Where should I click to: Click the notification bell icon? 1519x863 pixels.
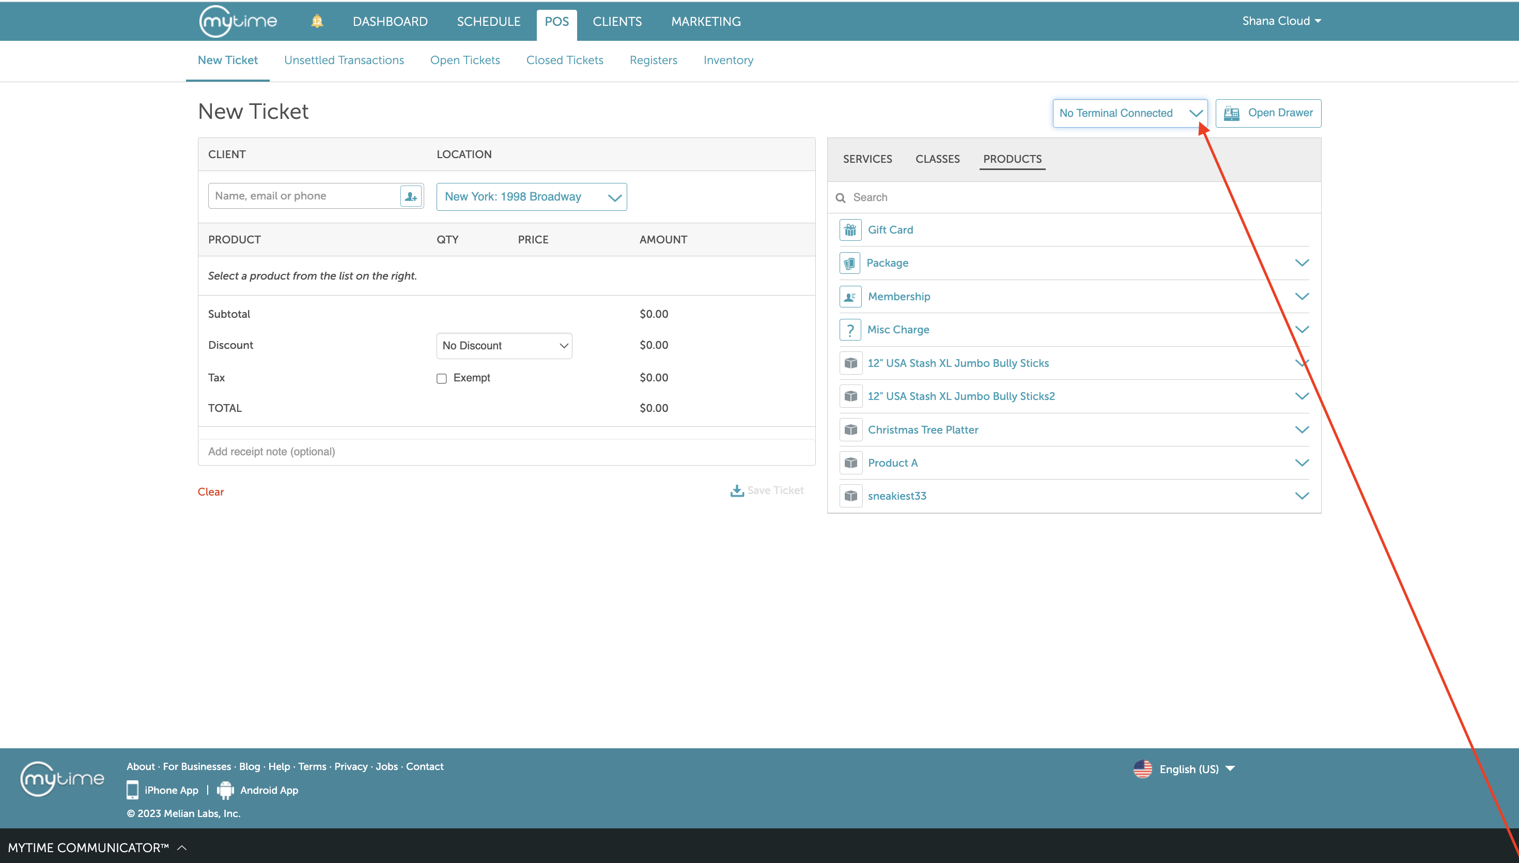[x=317, y=21]
